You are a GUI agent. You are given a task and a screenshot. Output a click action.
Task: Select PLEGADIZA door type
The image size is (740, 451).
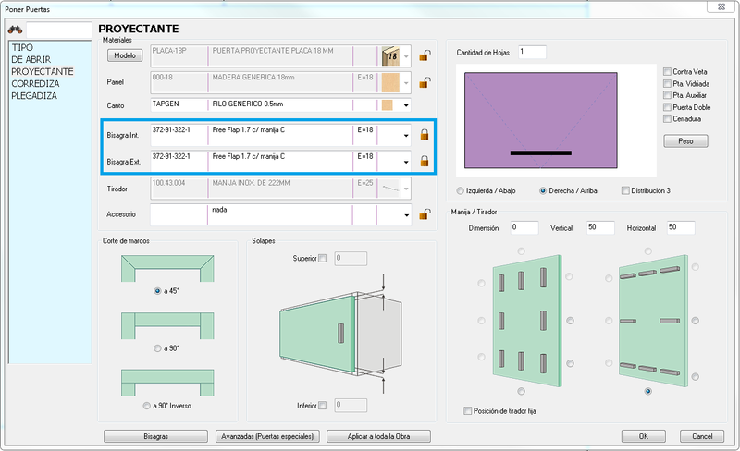[x=34, y=96]
